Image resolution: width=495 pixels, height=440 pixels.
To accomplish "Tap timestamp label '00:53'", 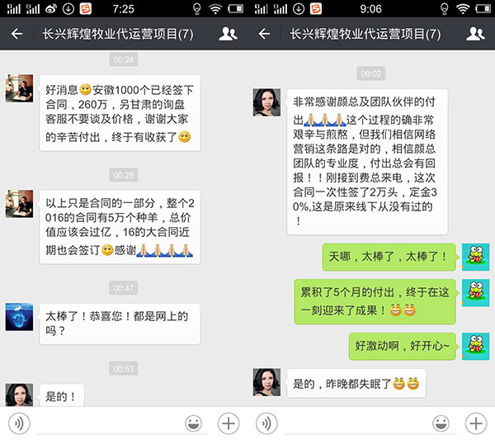I will point(124,369).
